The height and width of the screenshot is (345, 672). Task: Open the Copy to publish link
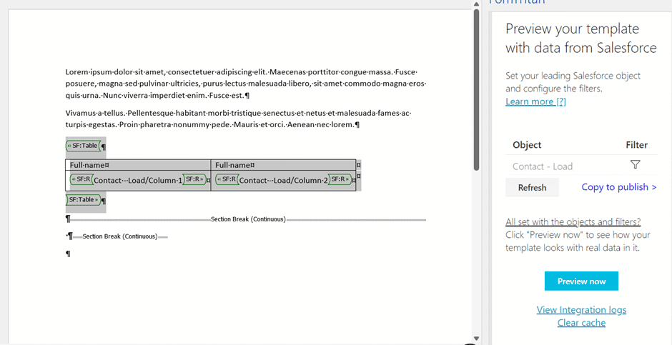point(619,187)
